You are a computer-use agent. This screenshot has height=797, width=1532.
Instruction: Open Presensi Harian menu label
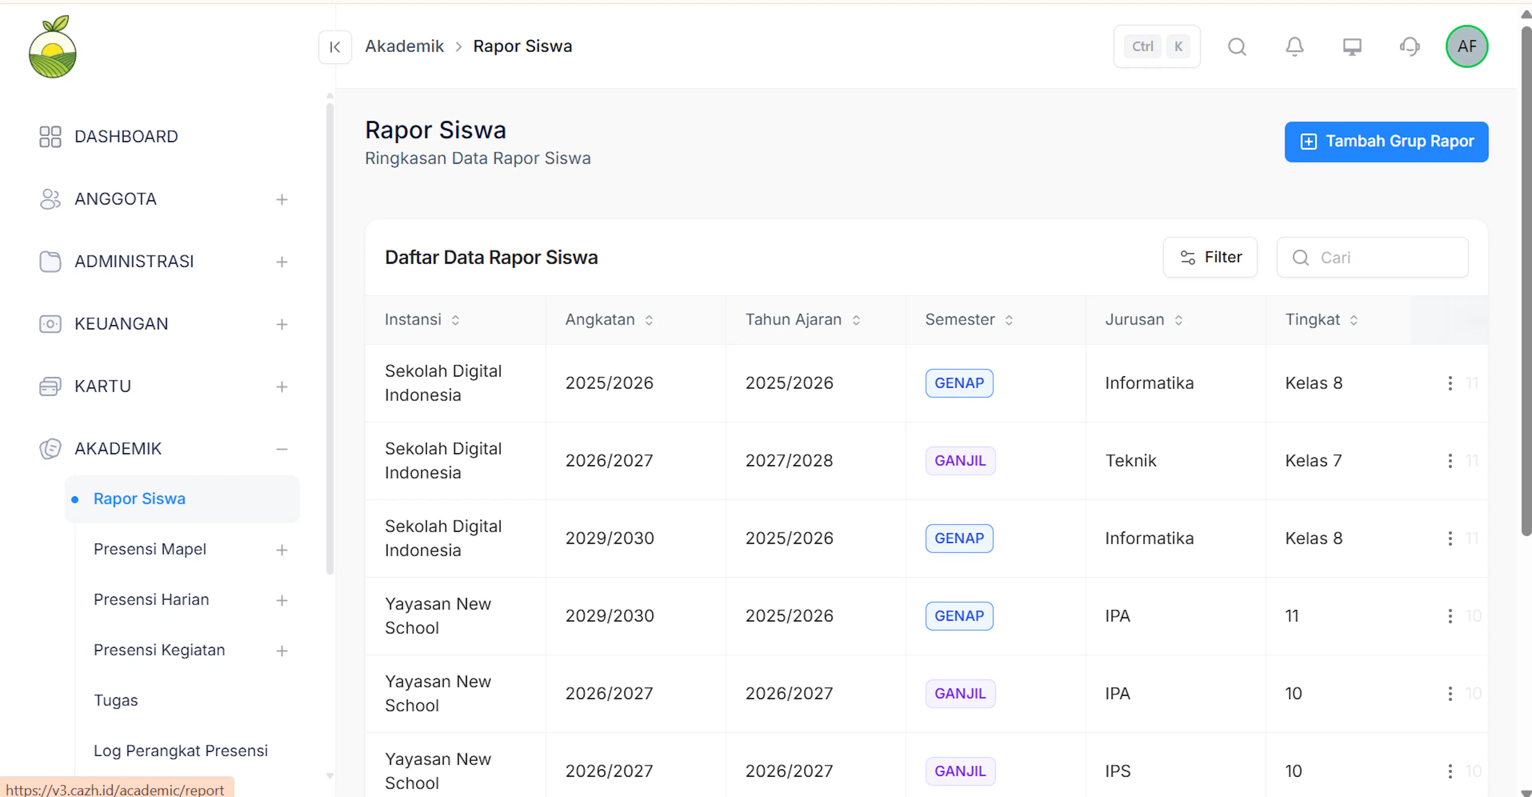click(x=151, y=599)
